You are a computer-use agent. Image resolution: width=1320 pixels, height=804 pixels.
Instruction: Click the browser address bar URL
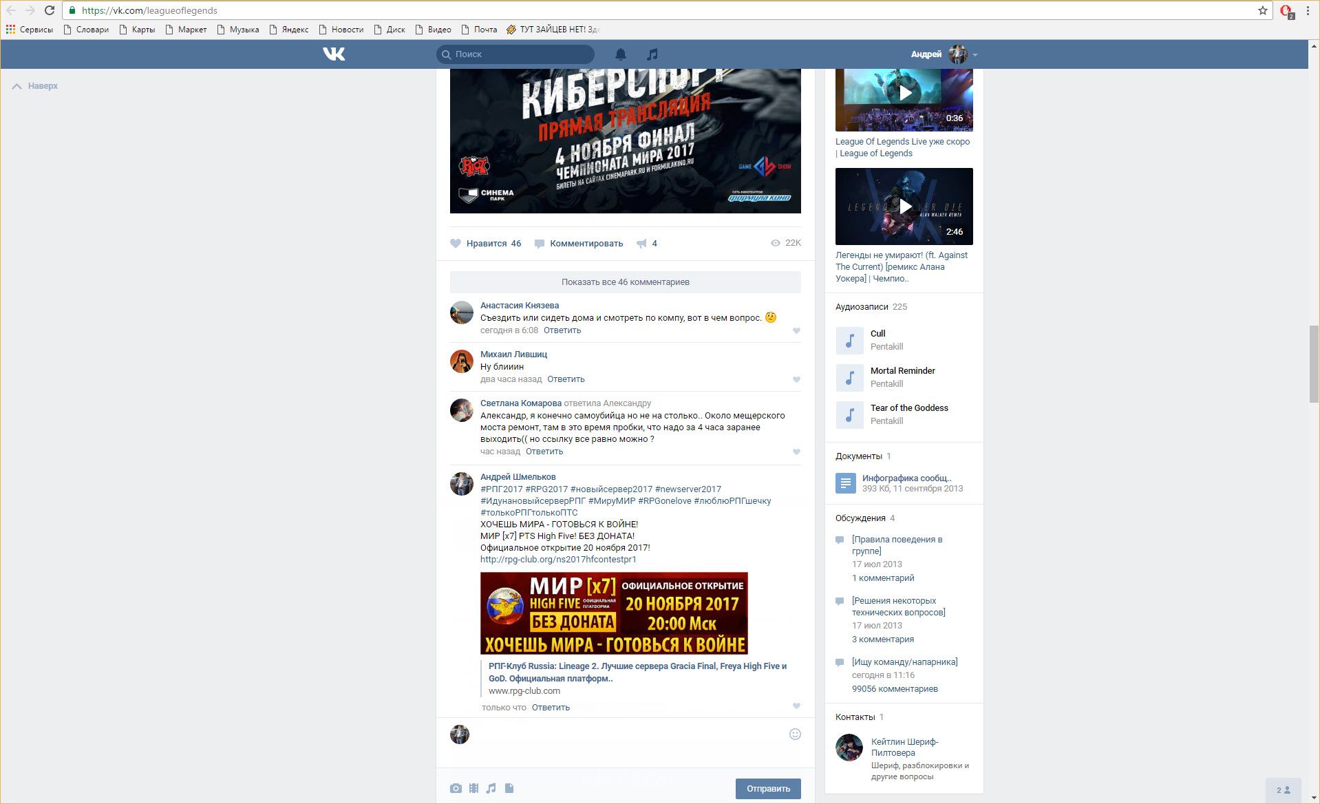(149, 10)
